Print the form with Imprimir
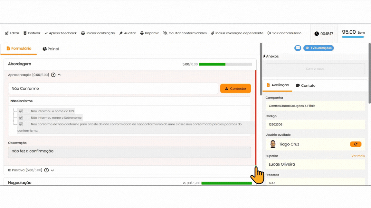The width and height of the screenshot is (371, 208). coord(149,33)
